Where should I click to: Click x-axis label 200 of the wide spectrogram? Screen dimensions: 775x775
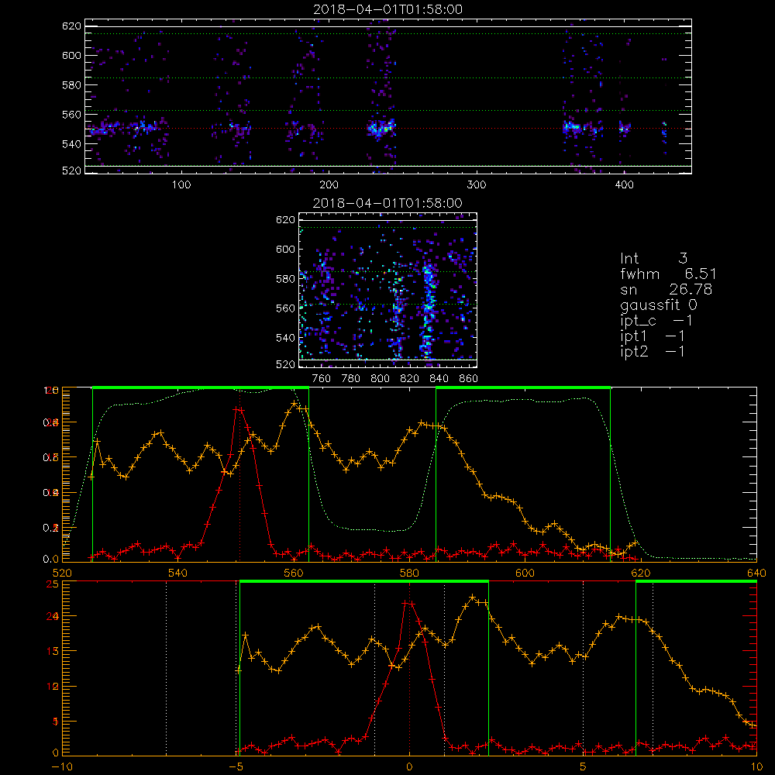[x=329, y=185]
